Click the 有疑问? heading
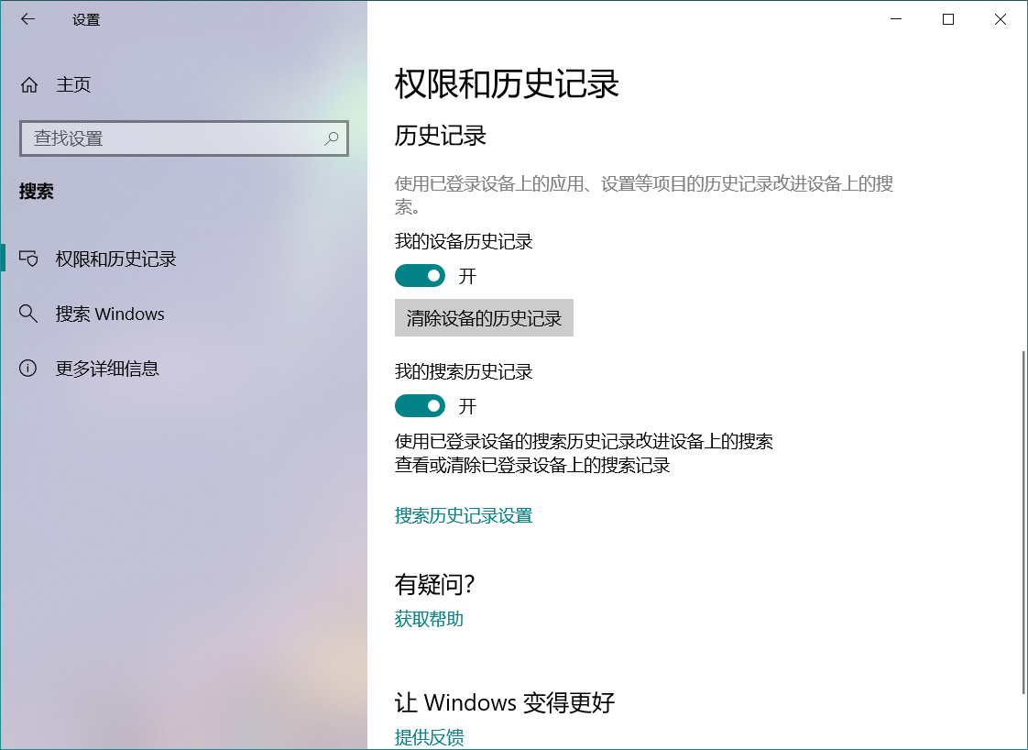Screen dimensions: 1028x750 (x=434, y=584)
